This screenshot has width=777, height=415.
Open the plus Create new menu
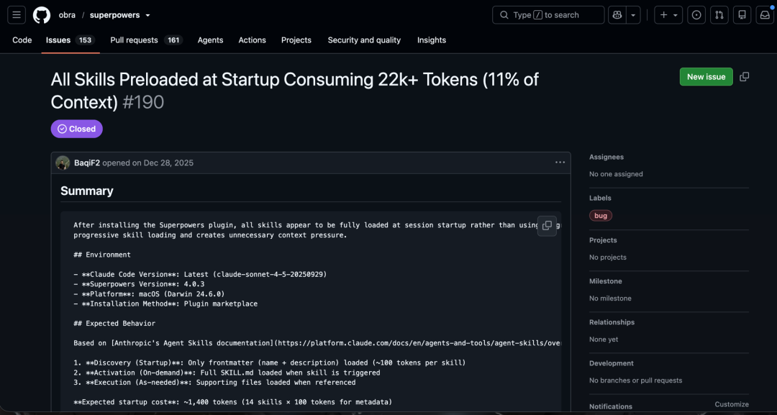click(668, 15)
